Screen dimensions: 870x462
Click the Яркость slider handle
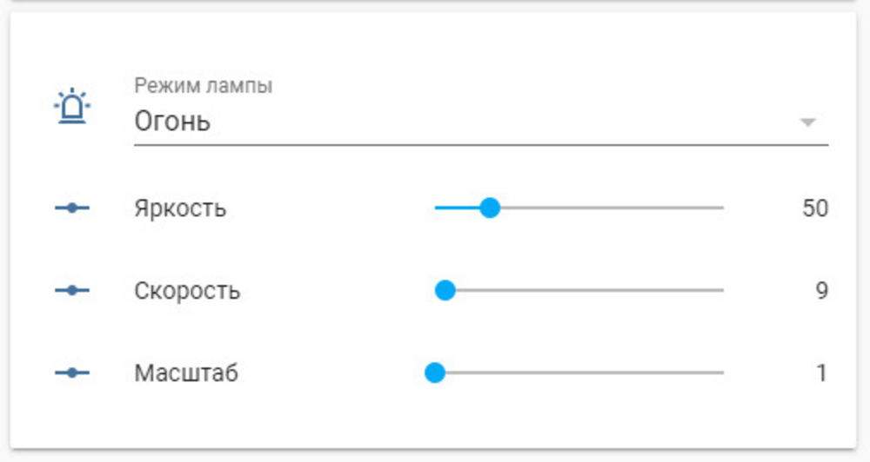pyautogui.click(x=489, y=208)
